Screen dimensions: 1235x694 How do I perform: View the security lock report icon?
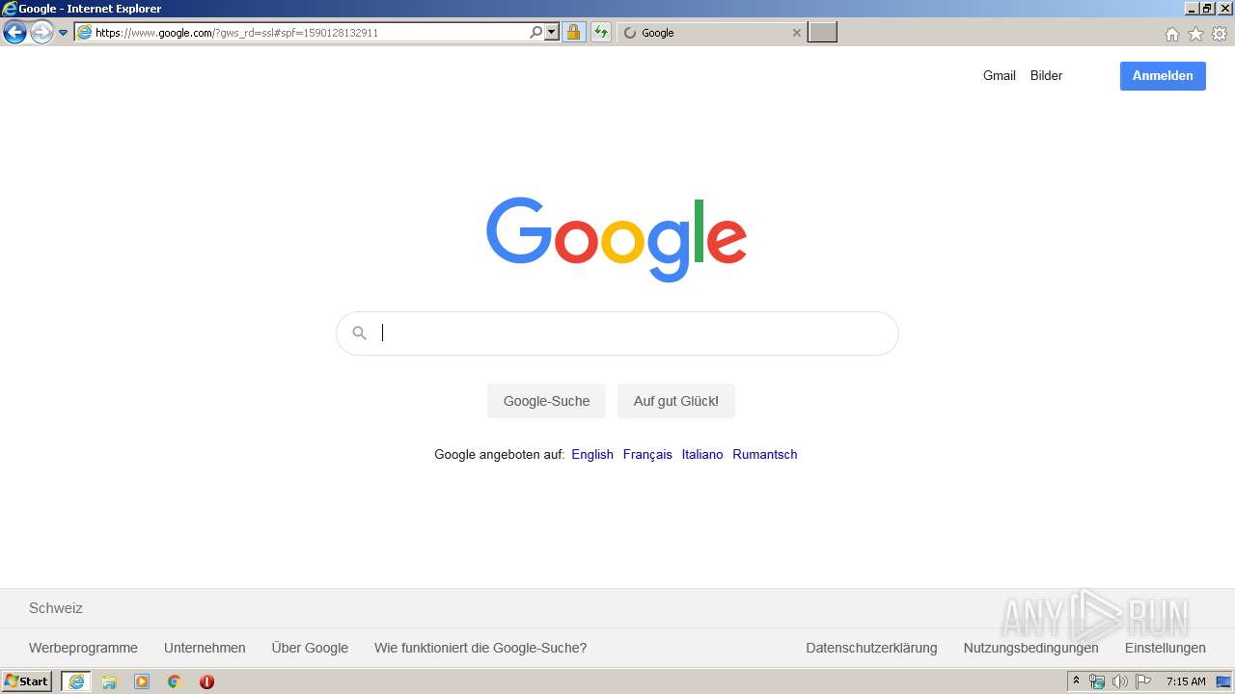click(x=573, y=33)
